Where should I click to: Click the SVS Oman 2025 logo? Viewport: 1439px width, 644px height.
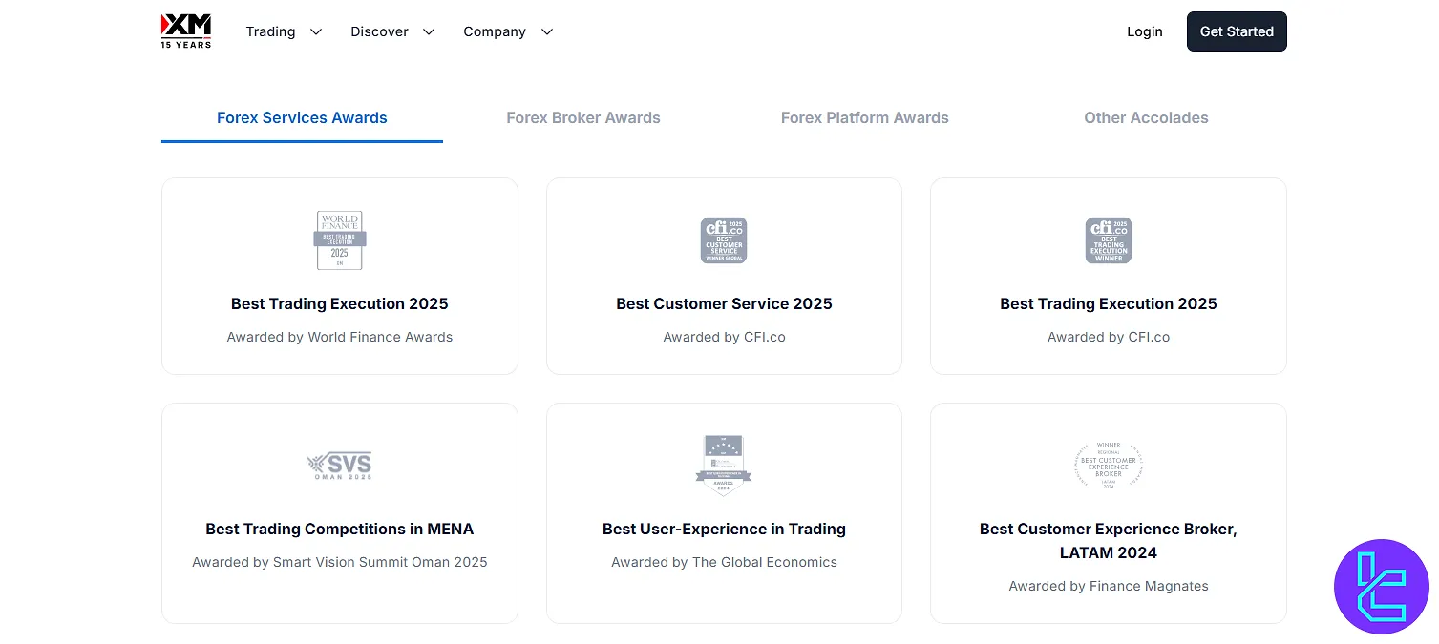pos(340,466)
